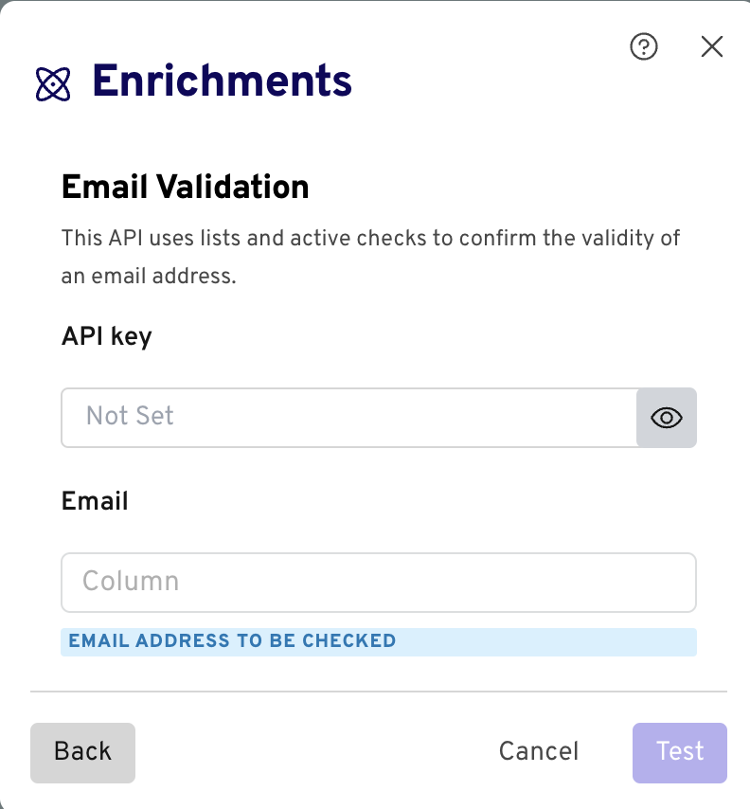Select the Email Validation heading

(185, 187)
